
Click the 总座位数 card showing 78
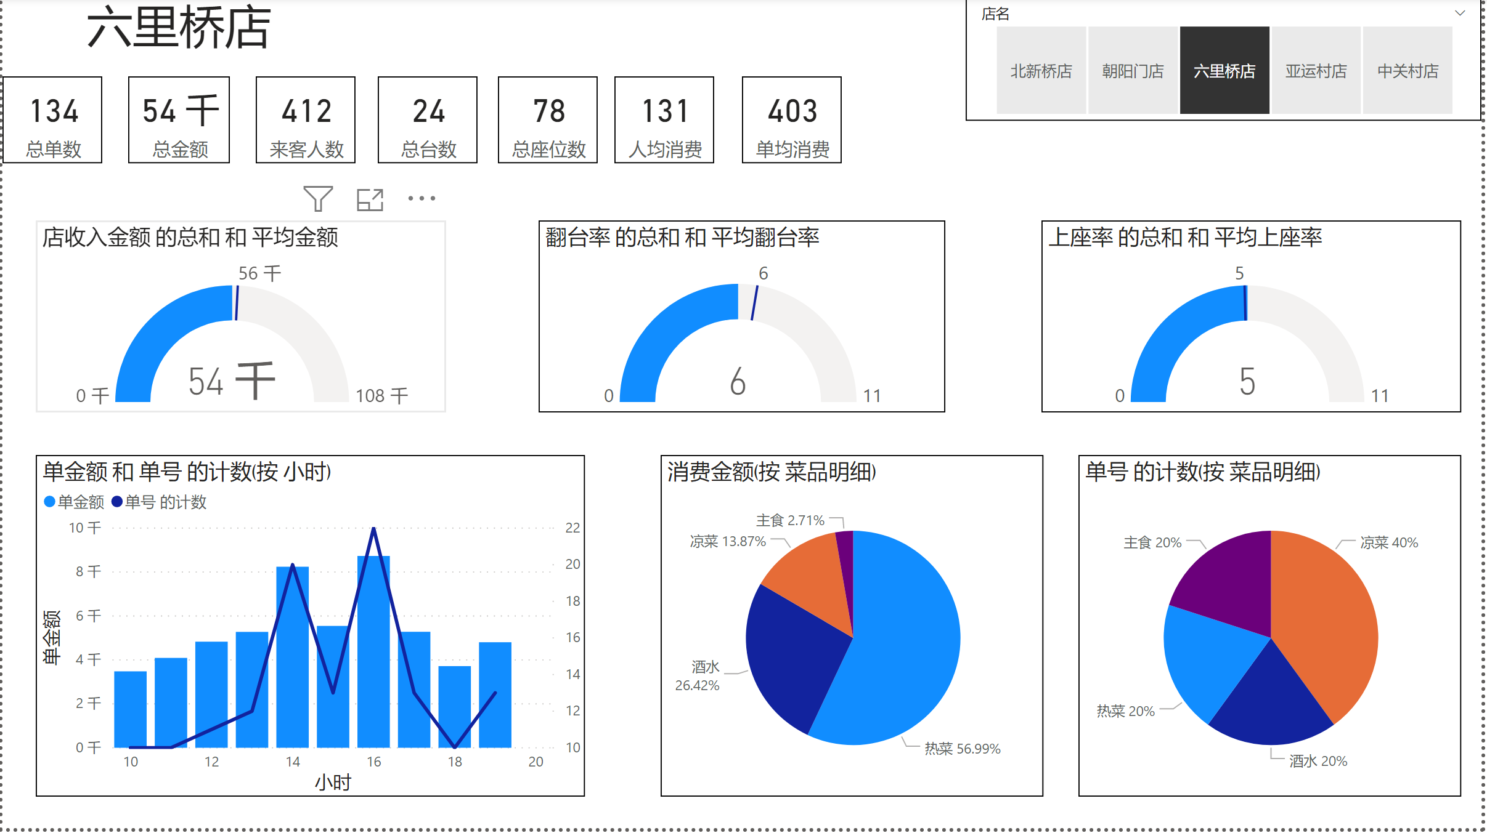pyautogui.click(x=548, y=120)
